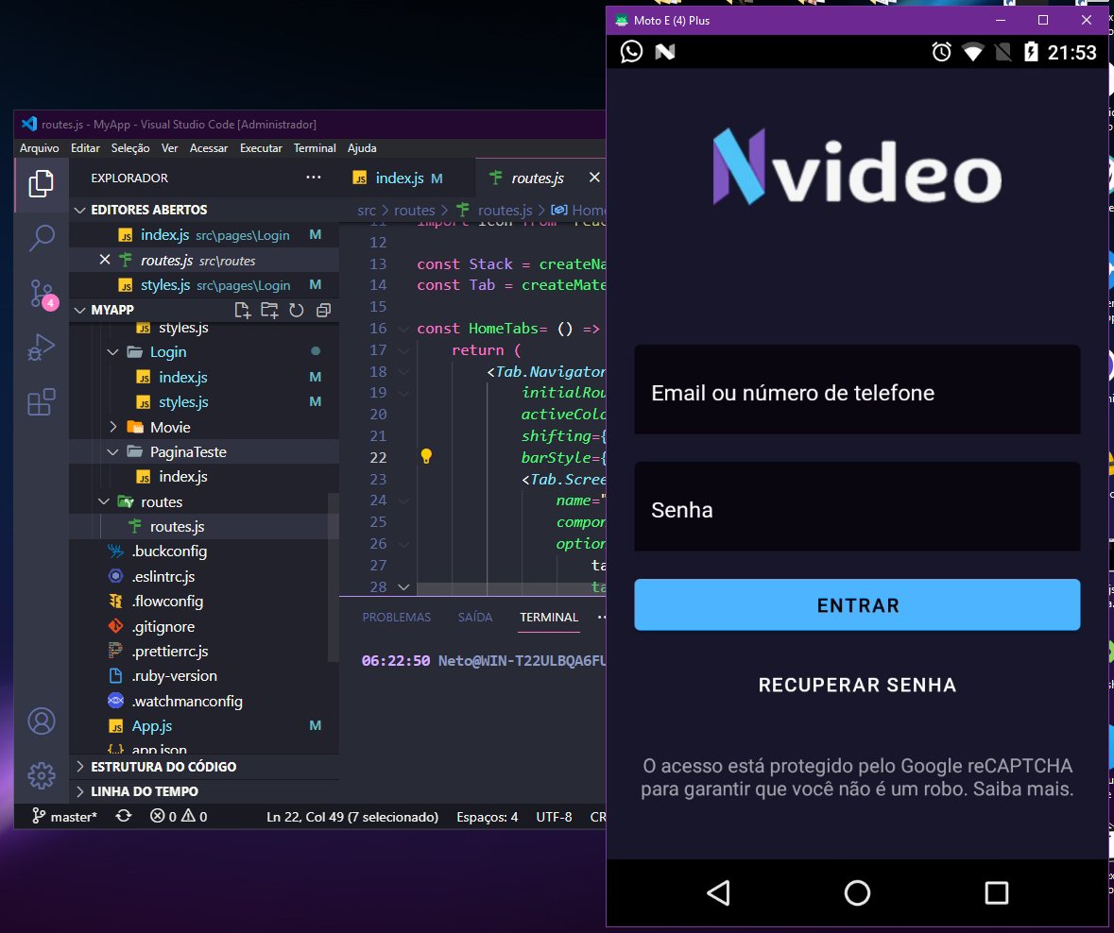Click the RECUPERAR SENHA link

pyautogui.click(x=856, y=685)
